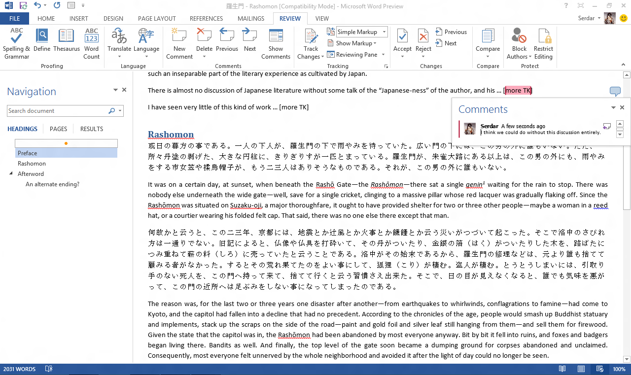Switch to the Page Layout tab
The image size is (631, 375).
point(156,19)
